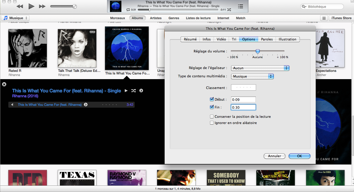Click the playback progress bar
Image resolution: width=354 pixels, height=192 pixels.
(x=178, y=10)
